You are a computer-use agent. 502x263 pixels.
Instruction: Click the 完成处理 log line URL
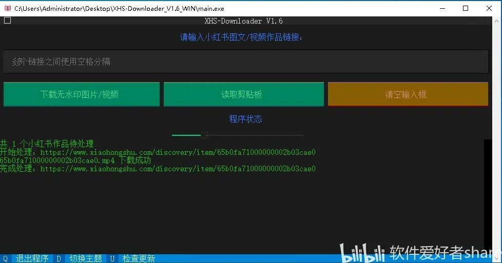[178, 169]
